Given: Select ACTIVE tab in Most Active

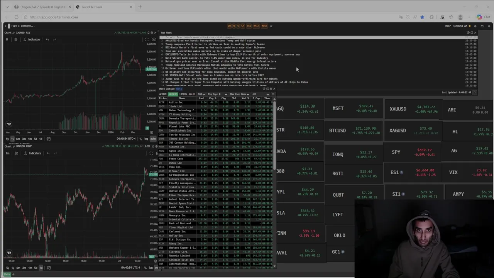Looking at the screenshot, I should click(x=163, y=94).
